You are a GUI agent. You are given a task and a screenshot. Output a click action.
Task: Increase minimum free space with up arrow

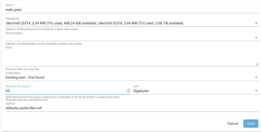click(x=128, y=90)
